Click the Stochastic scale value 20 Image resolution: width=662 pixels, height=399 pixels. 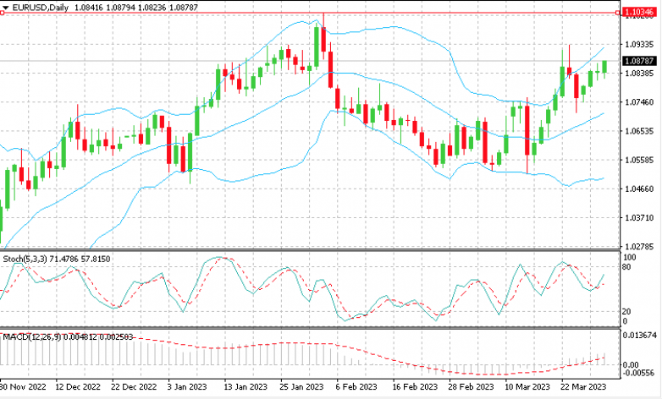(x=627, y=311)
